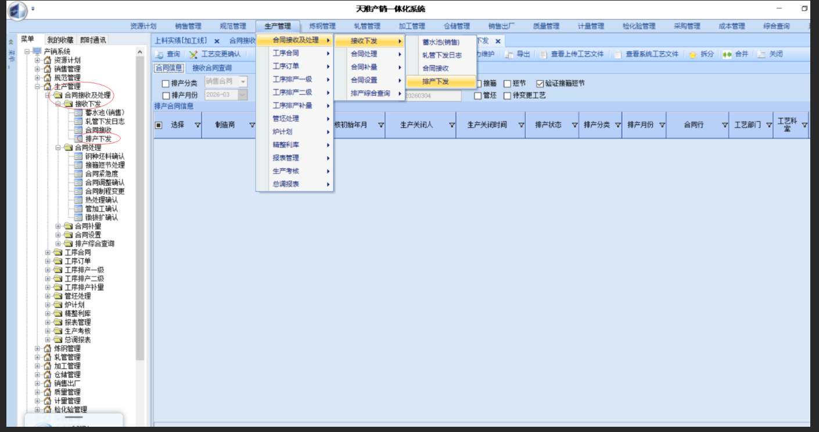Click the navigation tree vertical scrollbar
The height and width of the screenshot is (432, 819).
[139, 203]
